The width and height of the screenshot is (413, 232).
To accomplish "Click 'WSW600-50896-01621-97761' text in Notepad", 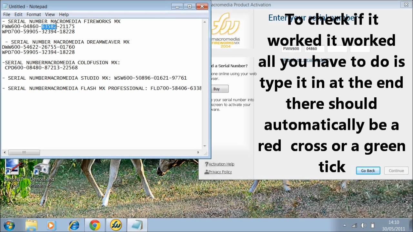I will point(150,78).
